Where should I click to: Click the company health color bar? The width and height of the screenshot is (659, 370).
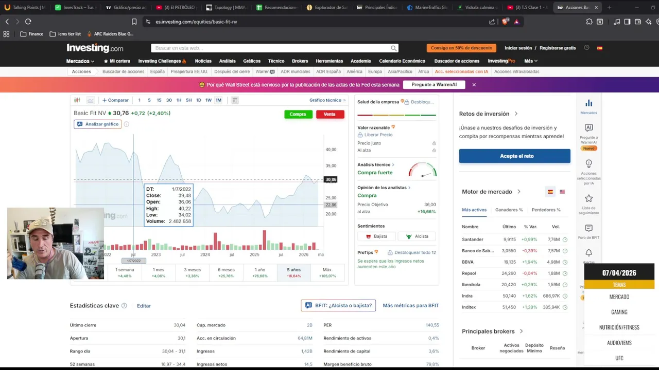pyautogui.click(x=396, y=115)
